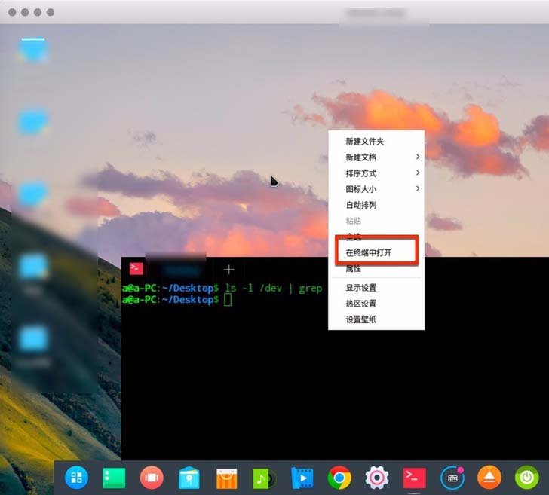Click the green Show Desktop dock icon
This screenshot has height=495, width=549.
[x=114, y=478]
